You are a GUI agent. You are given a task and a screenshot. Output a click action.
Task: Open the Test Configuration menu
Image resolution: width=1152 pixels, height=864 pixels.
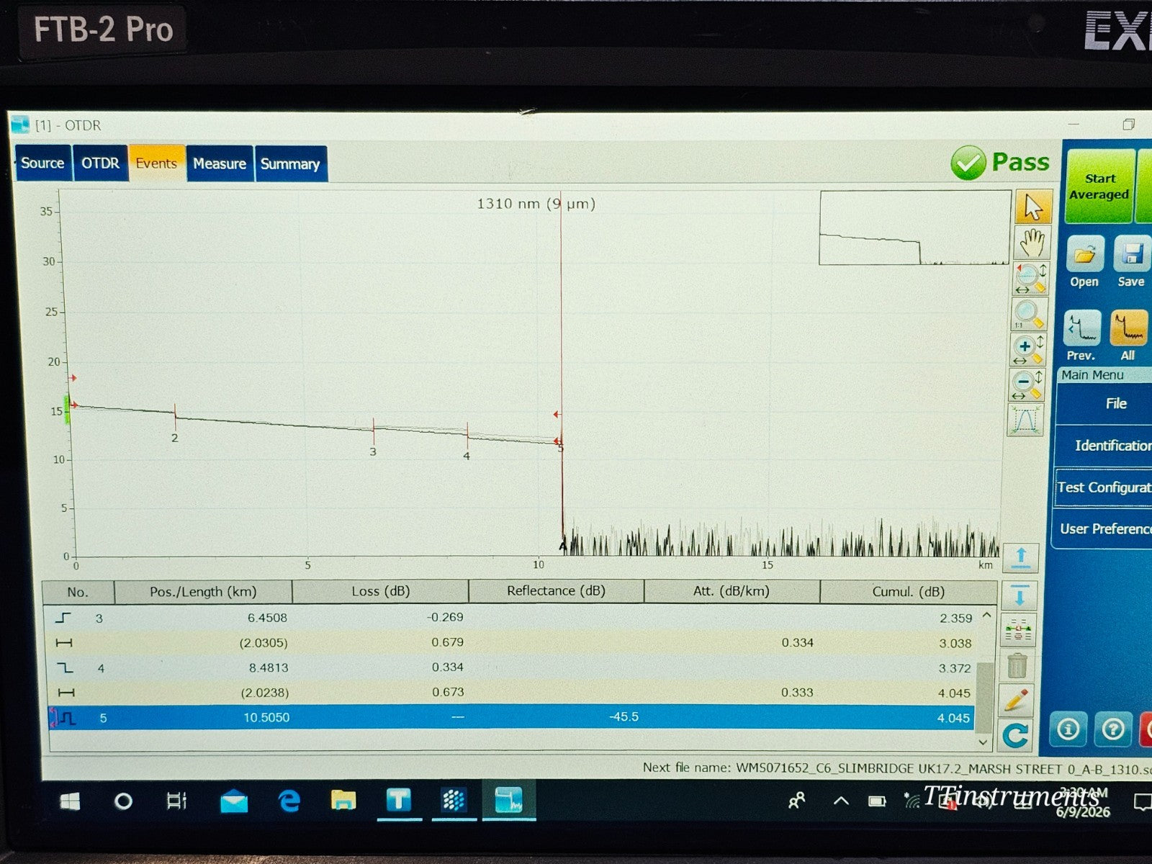point(1103,487)
